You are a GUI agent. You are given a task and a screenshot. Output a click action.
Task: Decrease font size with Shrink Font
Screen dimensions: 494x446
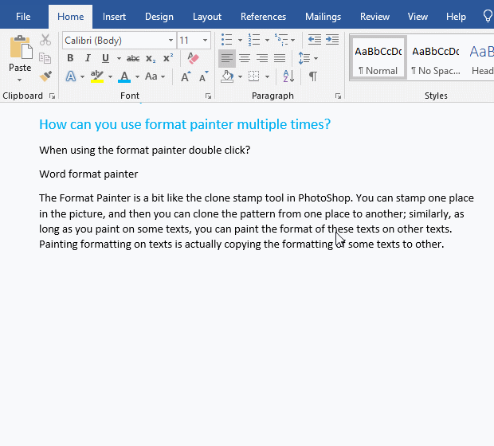coord(203,76)
